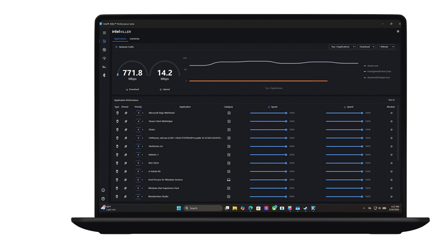Toggle category checkbox for Riot Client
The height and width of the screenshot is (249, 443).
(x=229, y=163)
